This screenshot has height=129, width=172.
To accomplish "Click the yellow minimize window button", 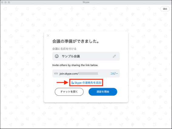I will (5, 2).
